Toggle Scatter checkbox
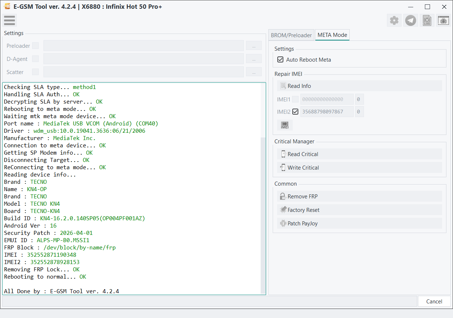Image resolution: width=453 pixels, height=318 pixels. coord(35,72)
